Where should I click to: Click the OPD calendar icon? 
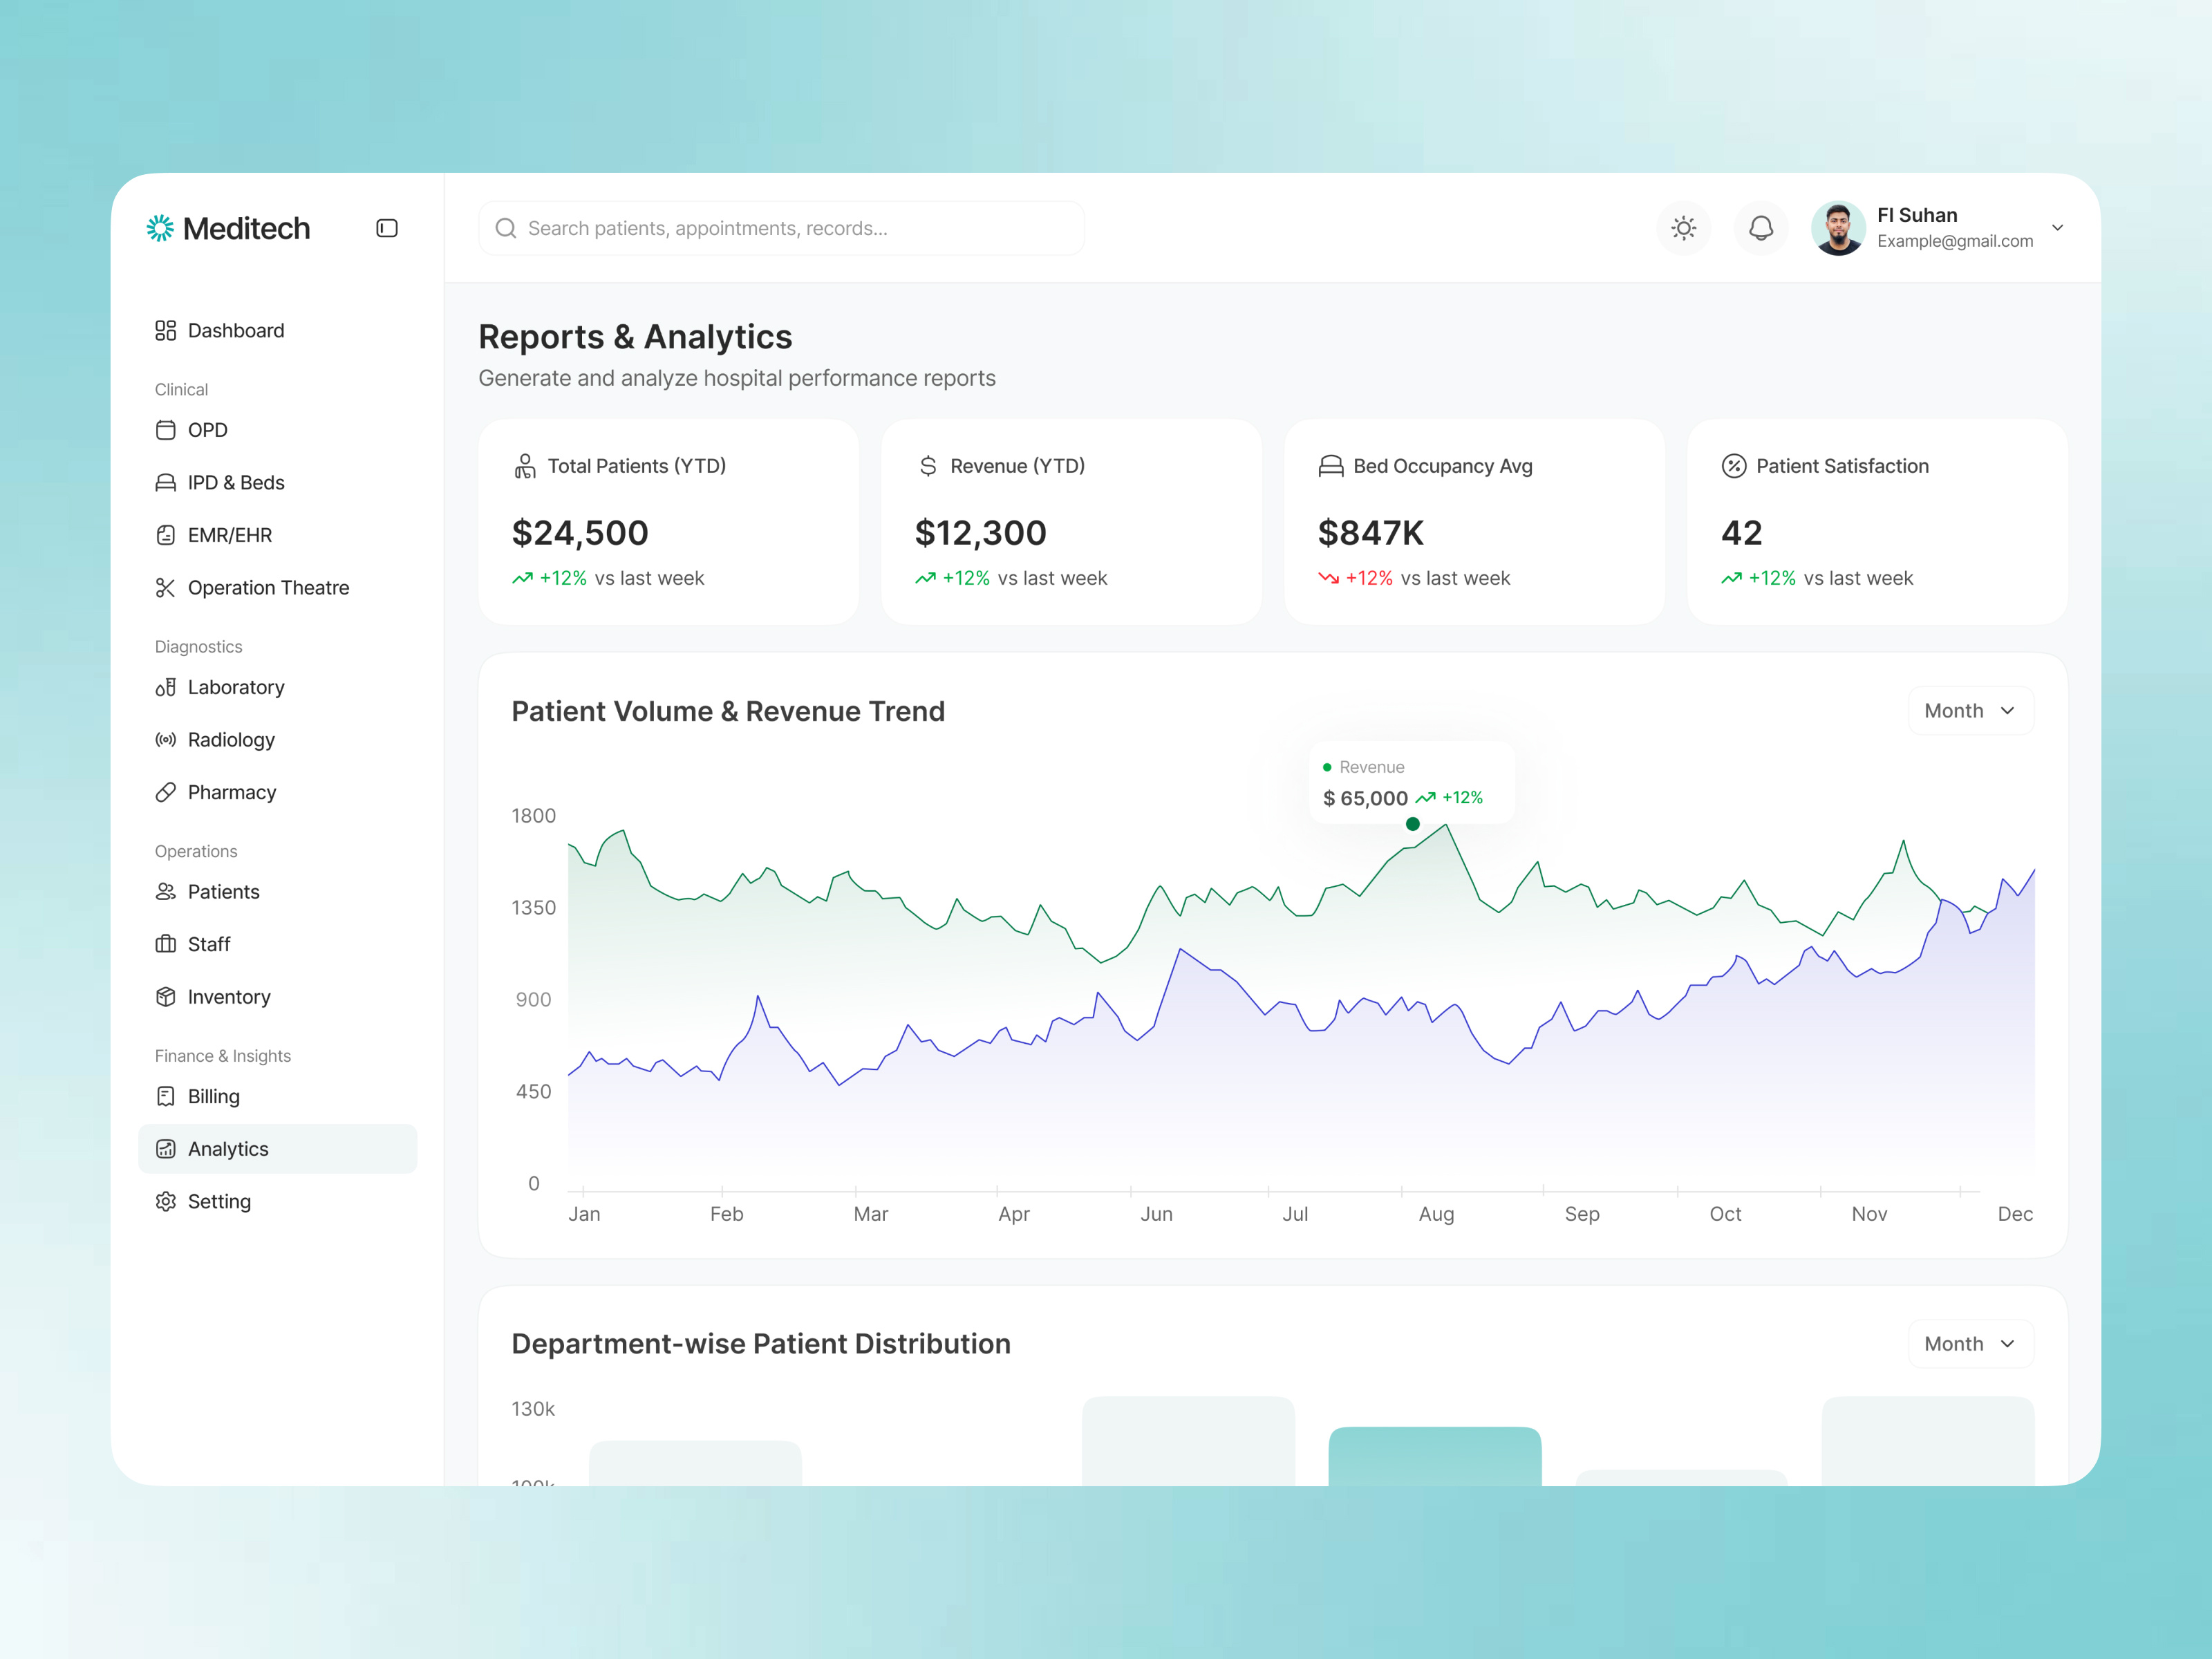tap(166, 430)
